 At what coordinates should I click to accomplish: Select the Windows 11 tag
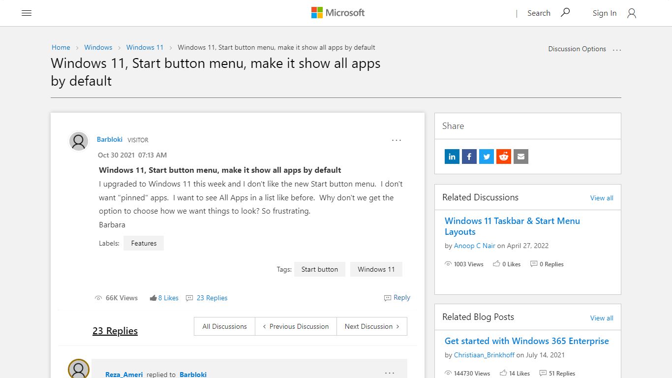376,269
